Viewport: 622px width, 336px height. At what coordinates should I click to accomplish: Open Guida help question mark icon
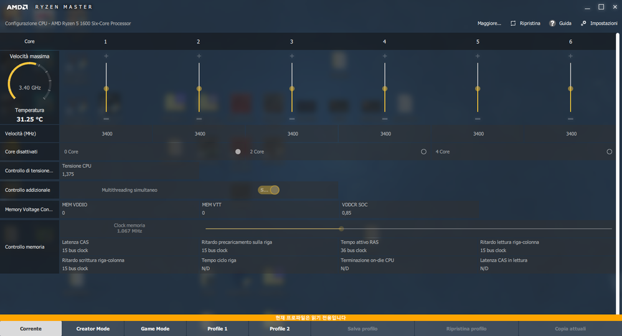tap(552, 24)
